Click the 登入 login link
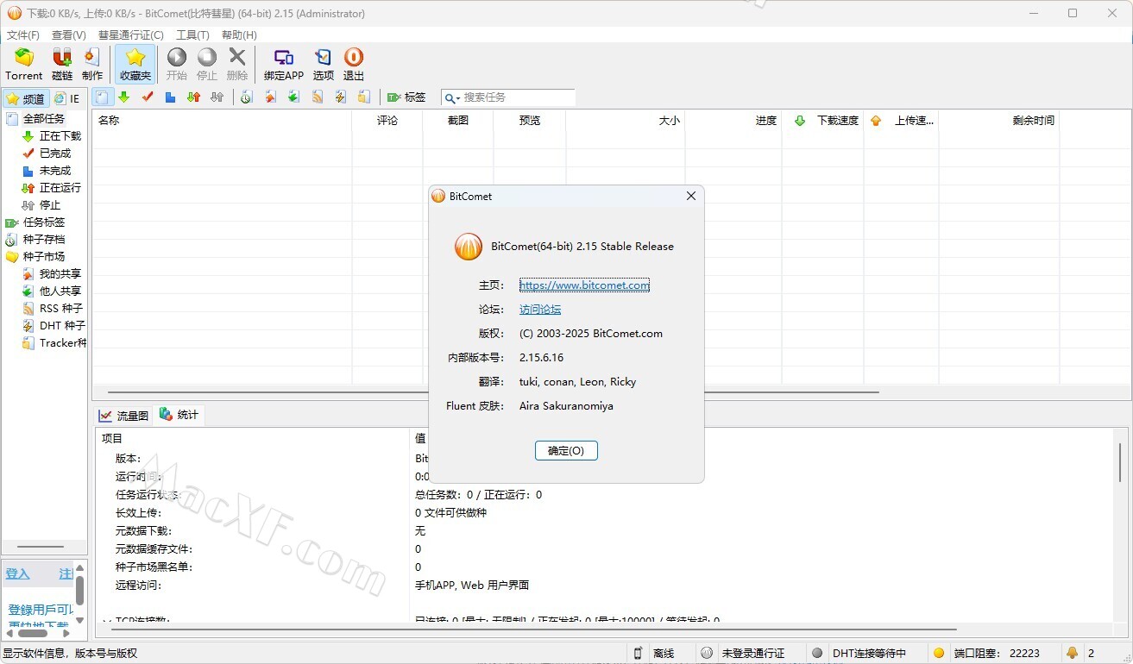This screenshot has height=664, width=1133. pos(17,574)
